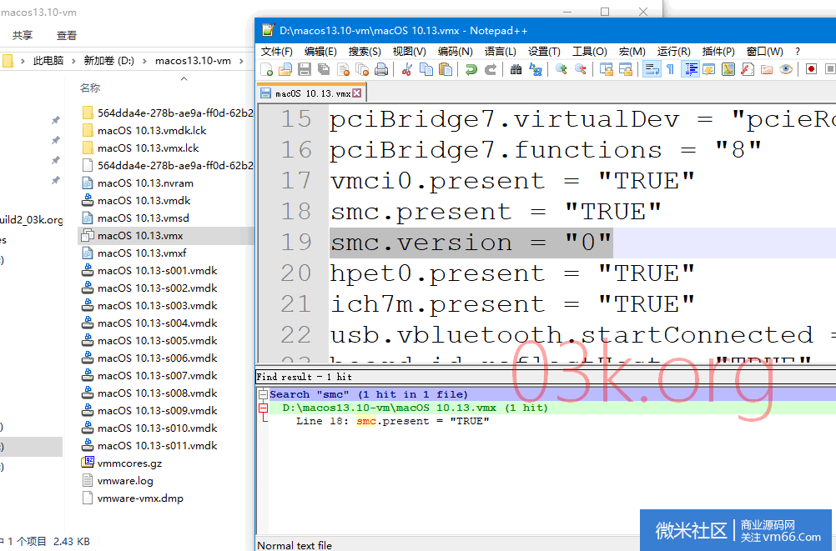Collapse the vmx file hit node
The height and width of the screenshot is (551, 836).
click(263, 408)
